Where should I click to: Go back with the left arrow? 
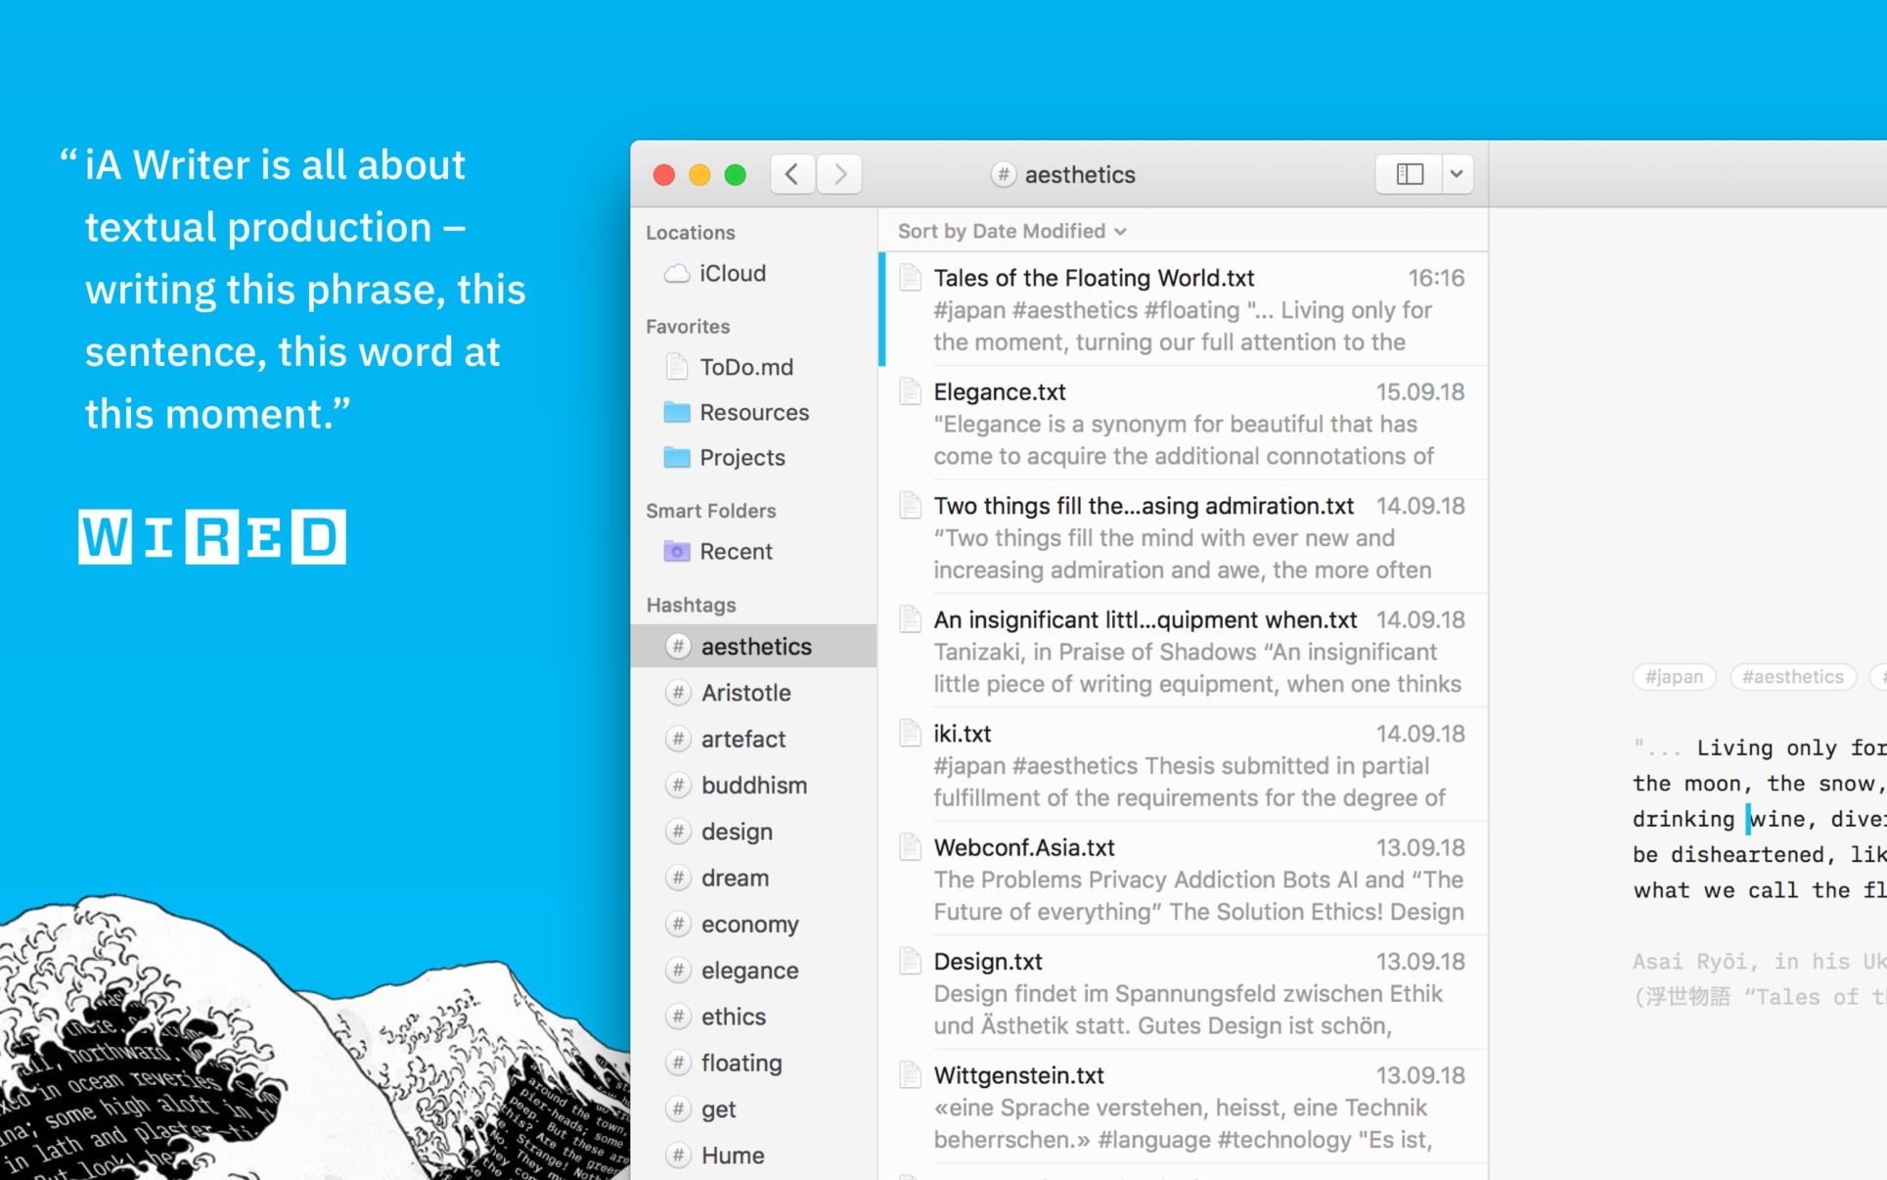click(792, 174)
